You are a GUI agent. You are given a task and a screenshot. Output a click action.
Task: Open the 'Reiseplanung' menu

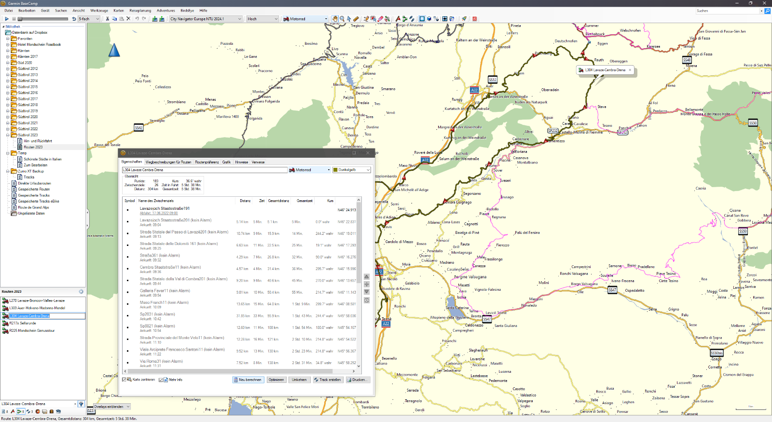(140, 11)
